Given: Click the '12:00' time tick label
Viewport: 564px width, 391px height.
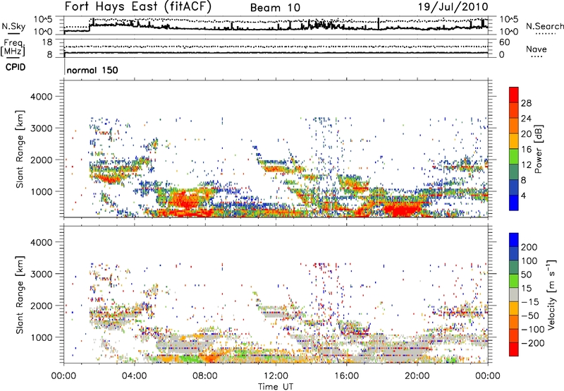Looking at the screenshot, I should coord(276,376).
